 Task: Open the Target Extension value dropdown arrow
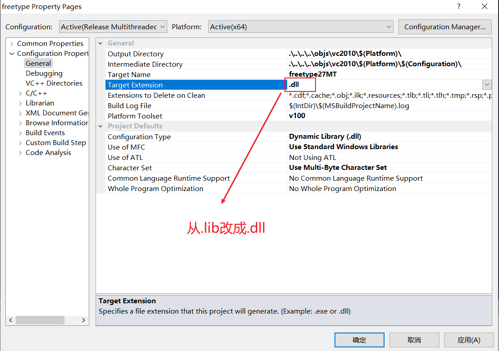pos(486,85)
